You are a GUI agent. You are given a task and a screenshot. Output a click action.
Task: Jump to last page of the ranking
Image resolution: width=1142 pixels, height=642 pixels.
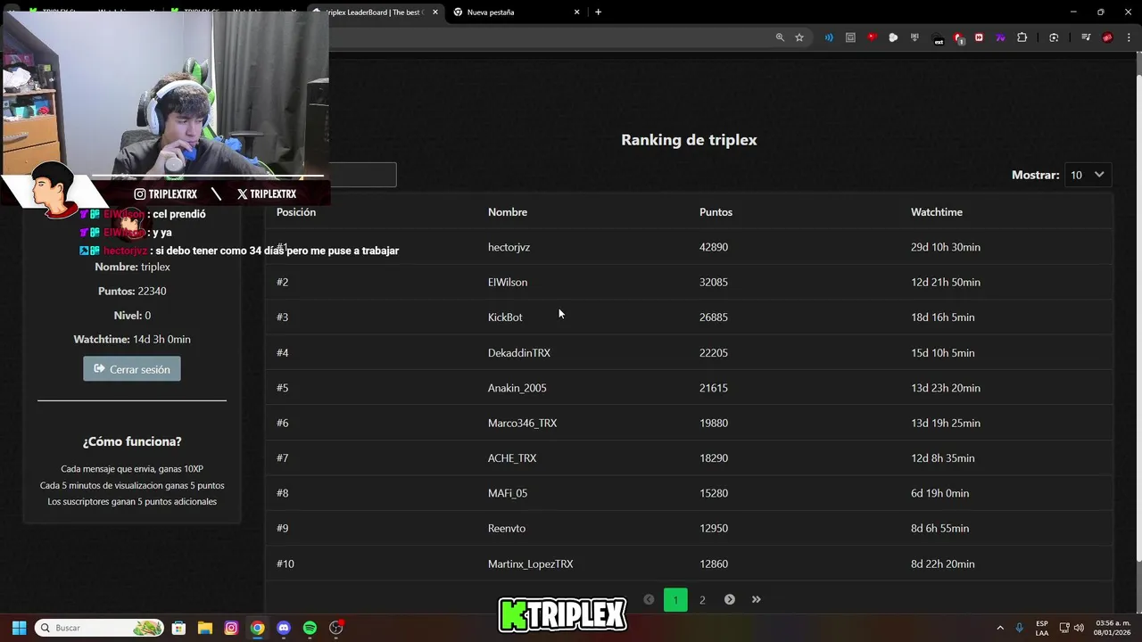(756, 599)
